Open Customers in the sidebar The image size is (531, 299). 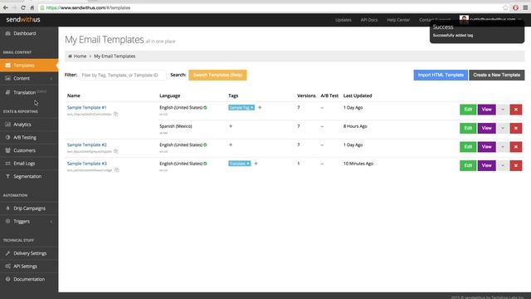[24, 150]
